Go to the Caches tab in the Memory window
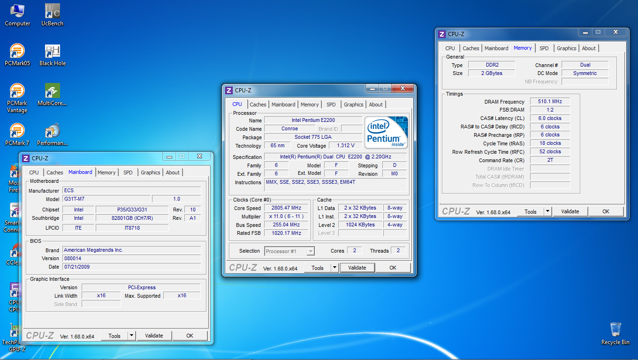This screenshot has height=360, width=638. click(471, 48)
